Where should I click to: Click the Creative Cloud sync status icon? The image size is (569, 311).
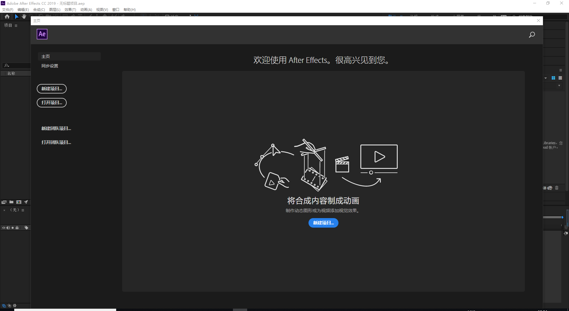click(550, 188)
